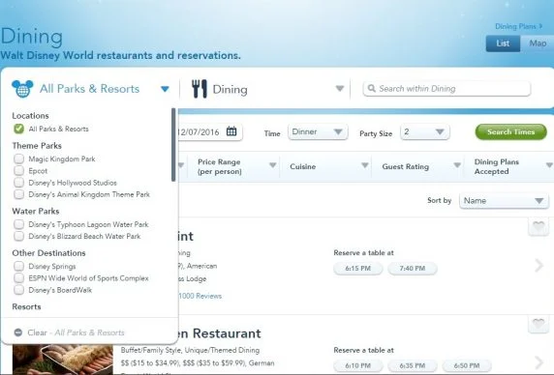The image size is (554, 375).
Task: Reserve the 6:10 PM table
Action: click(358, 366)
